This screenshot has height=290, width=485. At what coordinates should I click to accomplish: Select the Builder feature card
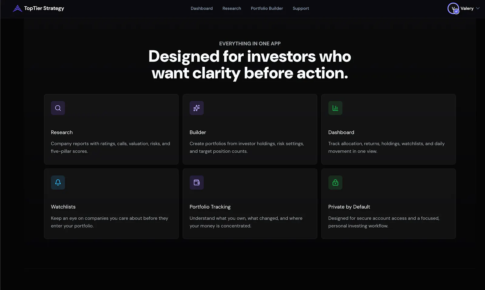250,129
